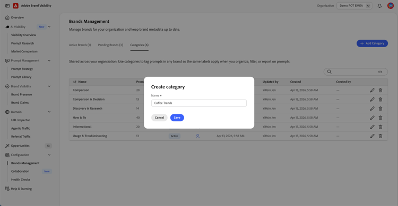Collapse the Domain section

coord(49,112)
